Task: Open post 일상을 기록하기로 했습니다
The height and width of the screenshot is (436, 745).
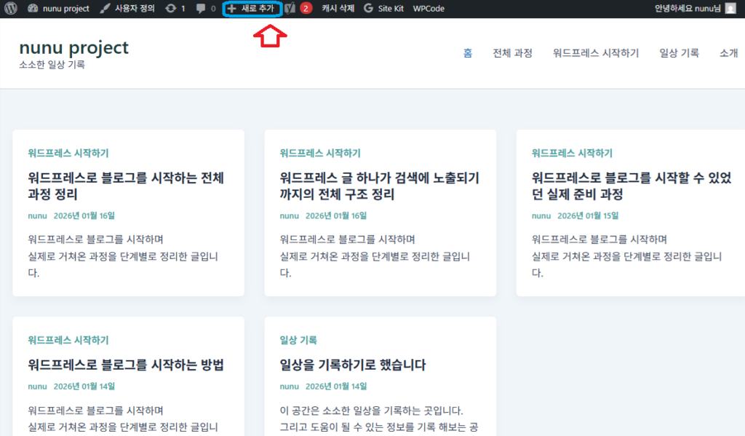Action: tap(352, 365)
